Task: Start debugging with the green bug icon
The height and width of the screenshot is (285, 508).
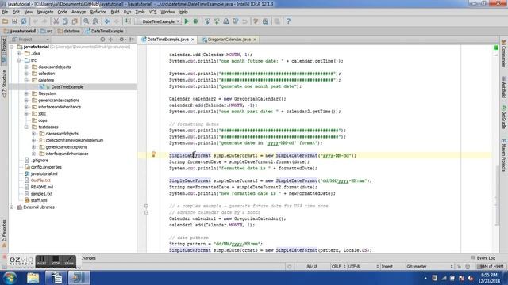Action: (196, 21)
